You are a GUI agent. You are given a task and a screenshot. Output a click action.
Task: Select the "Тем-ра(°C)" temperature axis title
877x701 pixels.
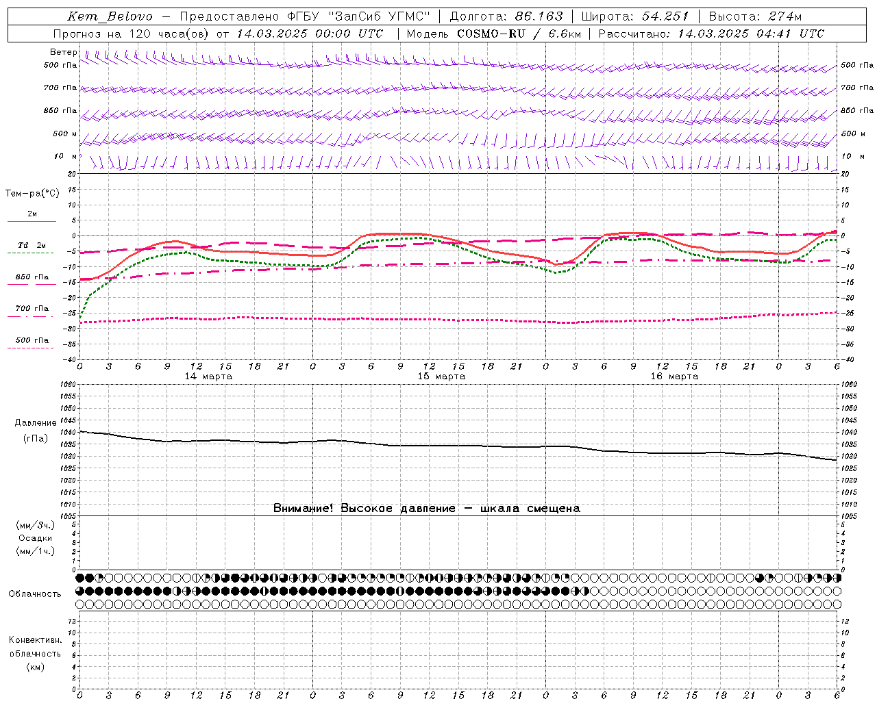pos(32,193)
